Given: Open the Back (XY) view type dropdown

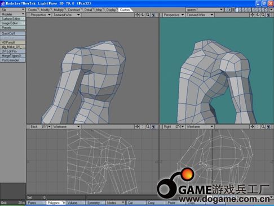Looking at the screenshot, I should tap(40, 126).
